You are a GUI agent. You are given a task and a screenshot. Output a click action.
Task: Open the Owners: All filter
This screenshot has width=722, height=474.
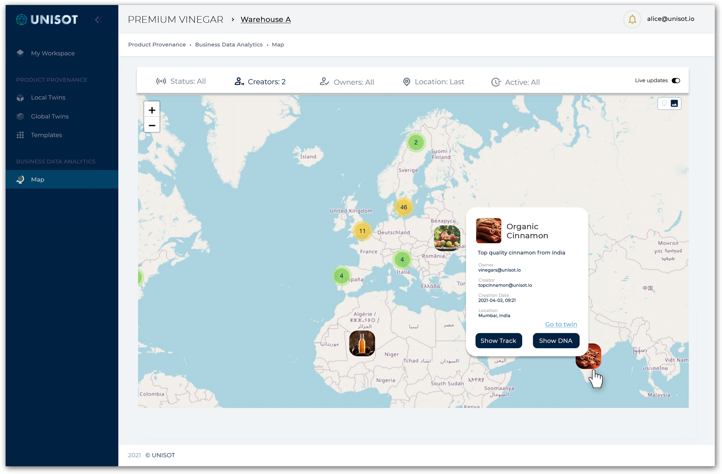[x=347, y=82]
